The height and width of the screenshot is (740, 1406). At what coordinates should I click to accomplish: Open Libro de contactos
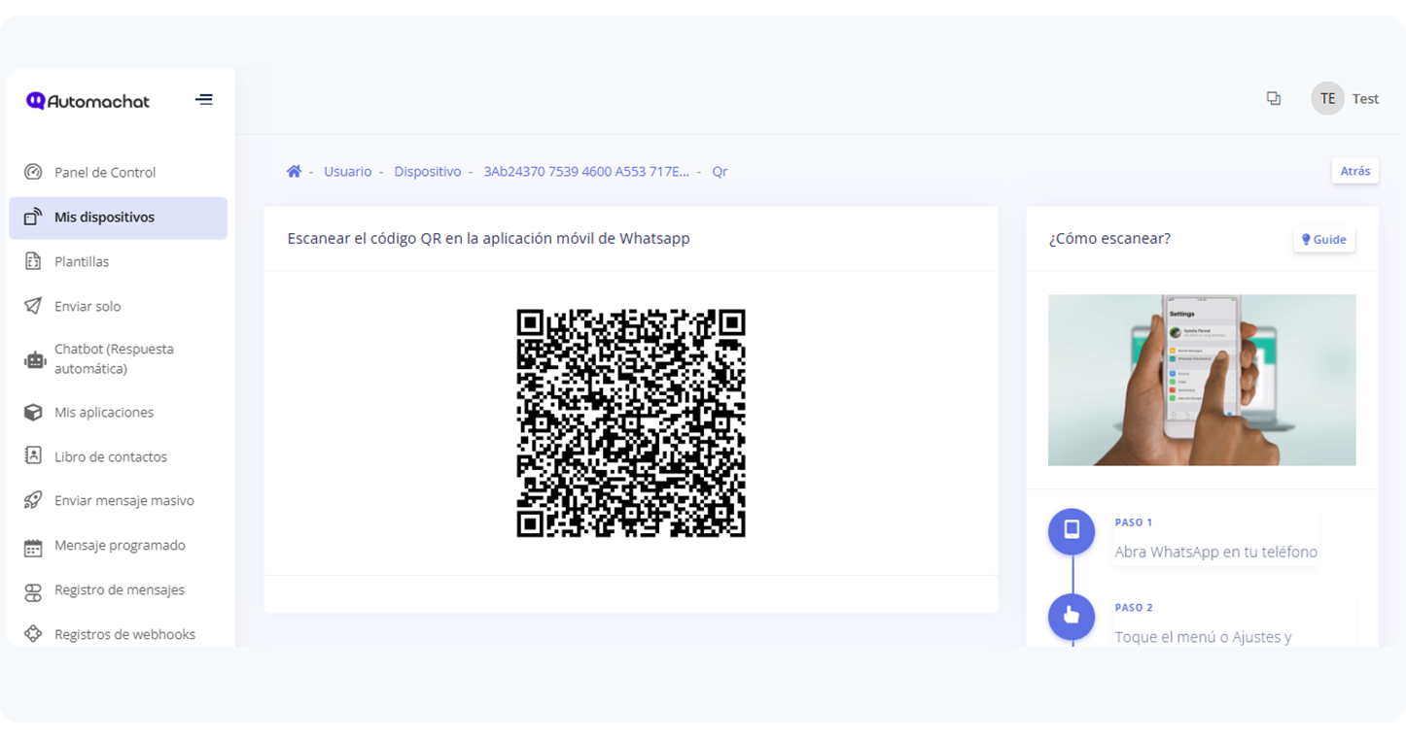[119, 456]
